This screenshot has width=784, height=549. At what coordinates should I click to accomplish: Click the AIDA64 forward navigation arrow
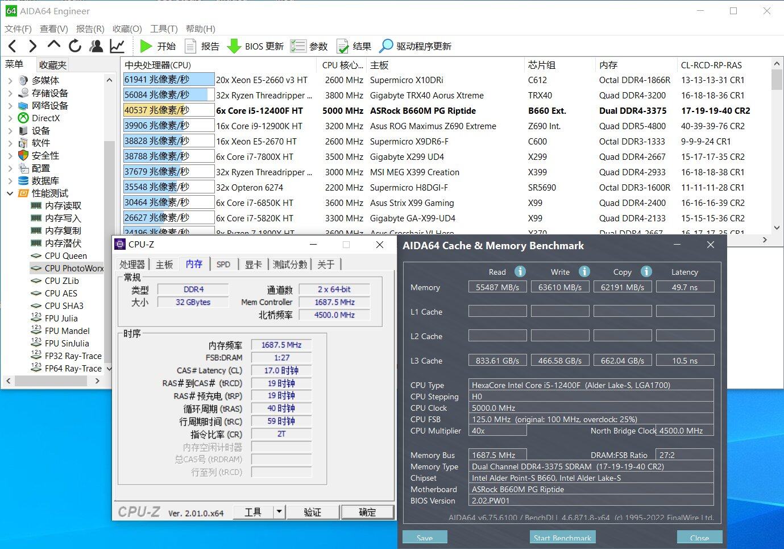pyautogui.click(x=32, y=46)
